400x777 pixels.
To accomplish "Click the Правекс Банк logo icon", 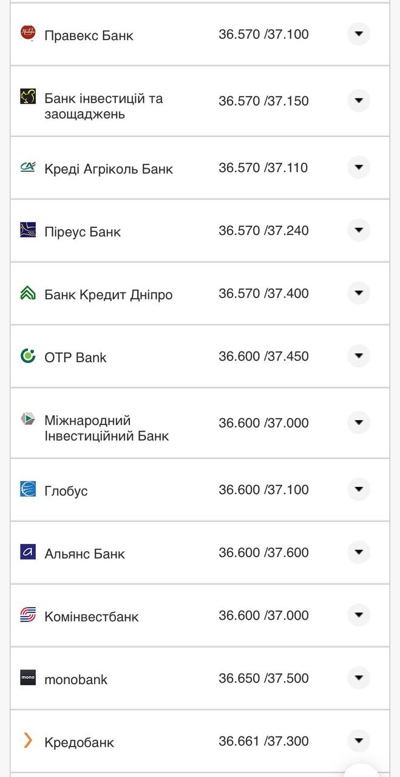I will tap(28, 33).
